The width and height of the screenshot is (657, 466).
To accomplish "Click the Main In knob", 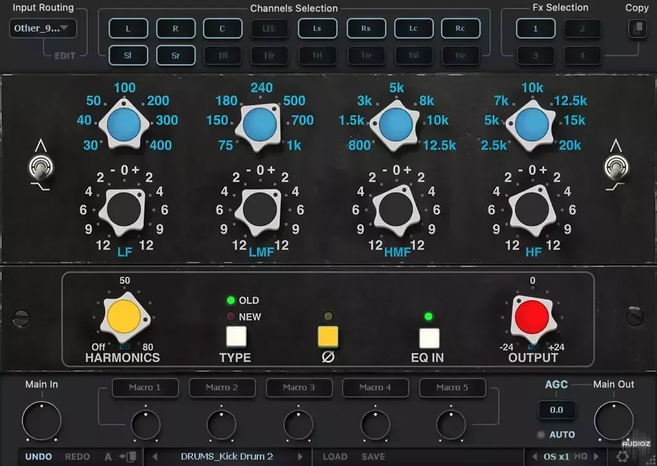I will pos(42,420).
